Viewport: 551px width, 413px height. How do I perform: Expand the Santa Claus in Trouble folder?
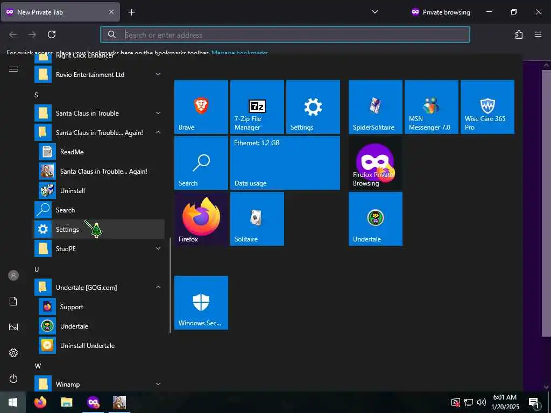[99, 113]
